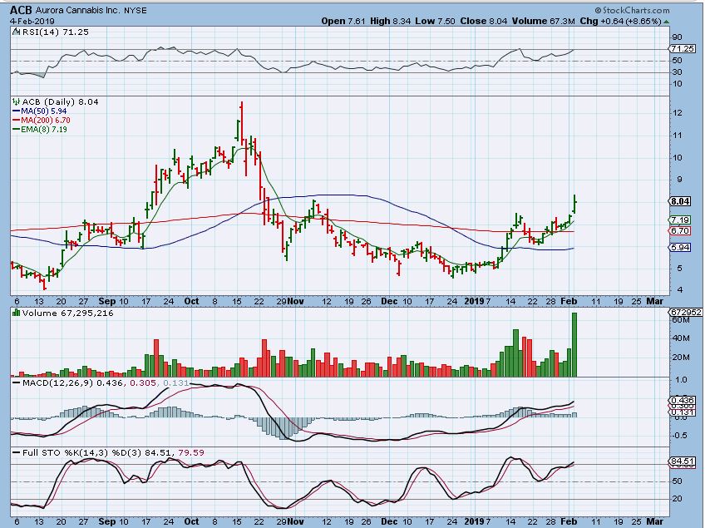Click the NYSE exchange label
Screen dimensions: 705x528
click(136, 10)
